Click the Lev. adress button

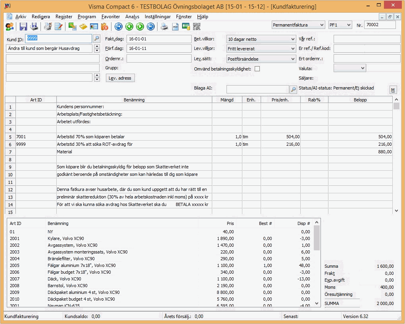[x=121, y=78]
